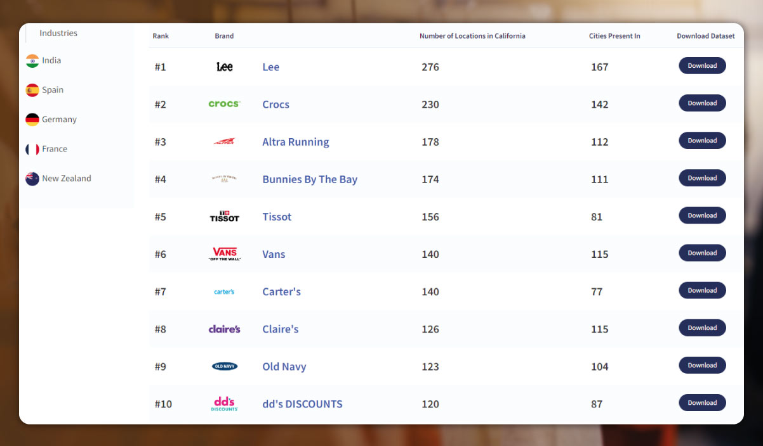Click the Germany flag icon

click(32, 120)
